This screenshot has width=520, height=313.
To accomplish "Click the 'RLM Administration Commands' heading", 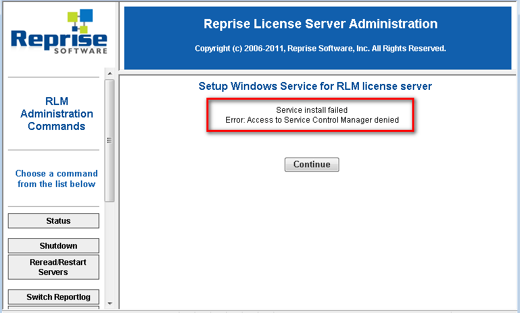I will point(57,114).
